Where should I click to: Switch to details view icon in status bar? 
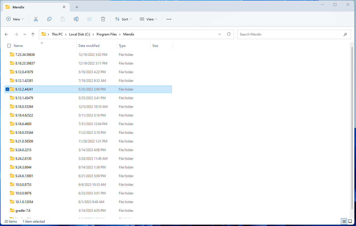pos(344,221)
